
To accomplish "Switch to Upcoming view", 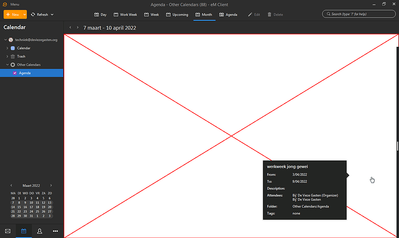I will (x=177, y=14).
